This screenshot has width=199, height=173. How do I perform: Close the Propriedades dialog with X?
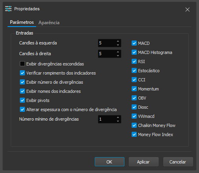(x=188, y=10)
